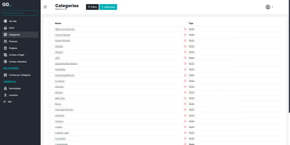Focus the Pesquisar no menu search field
This screenshot has height=145, width=290.
click(20, 13)
